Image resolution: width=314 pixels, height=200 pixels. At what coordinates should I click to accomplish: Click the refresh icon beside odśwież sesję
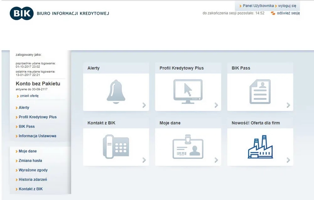273,13
